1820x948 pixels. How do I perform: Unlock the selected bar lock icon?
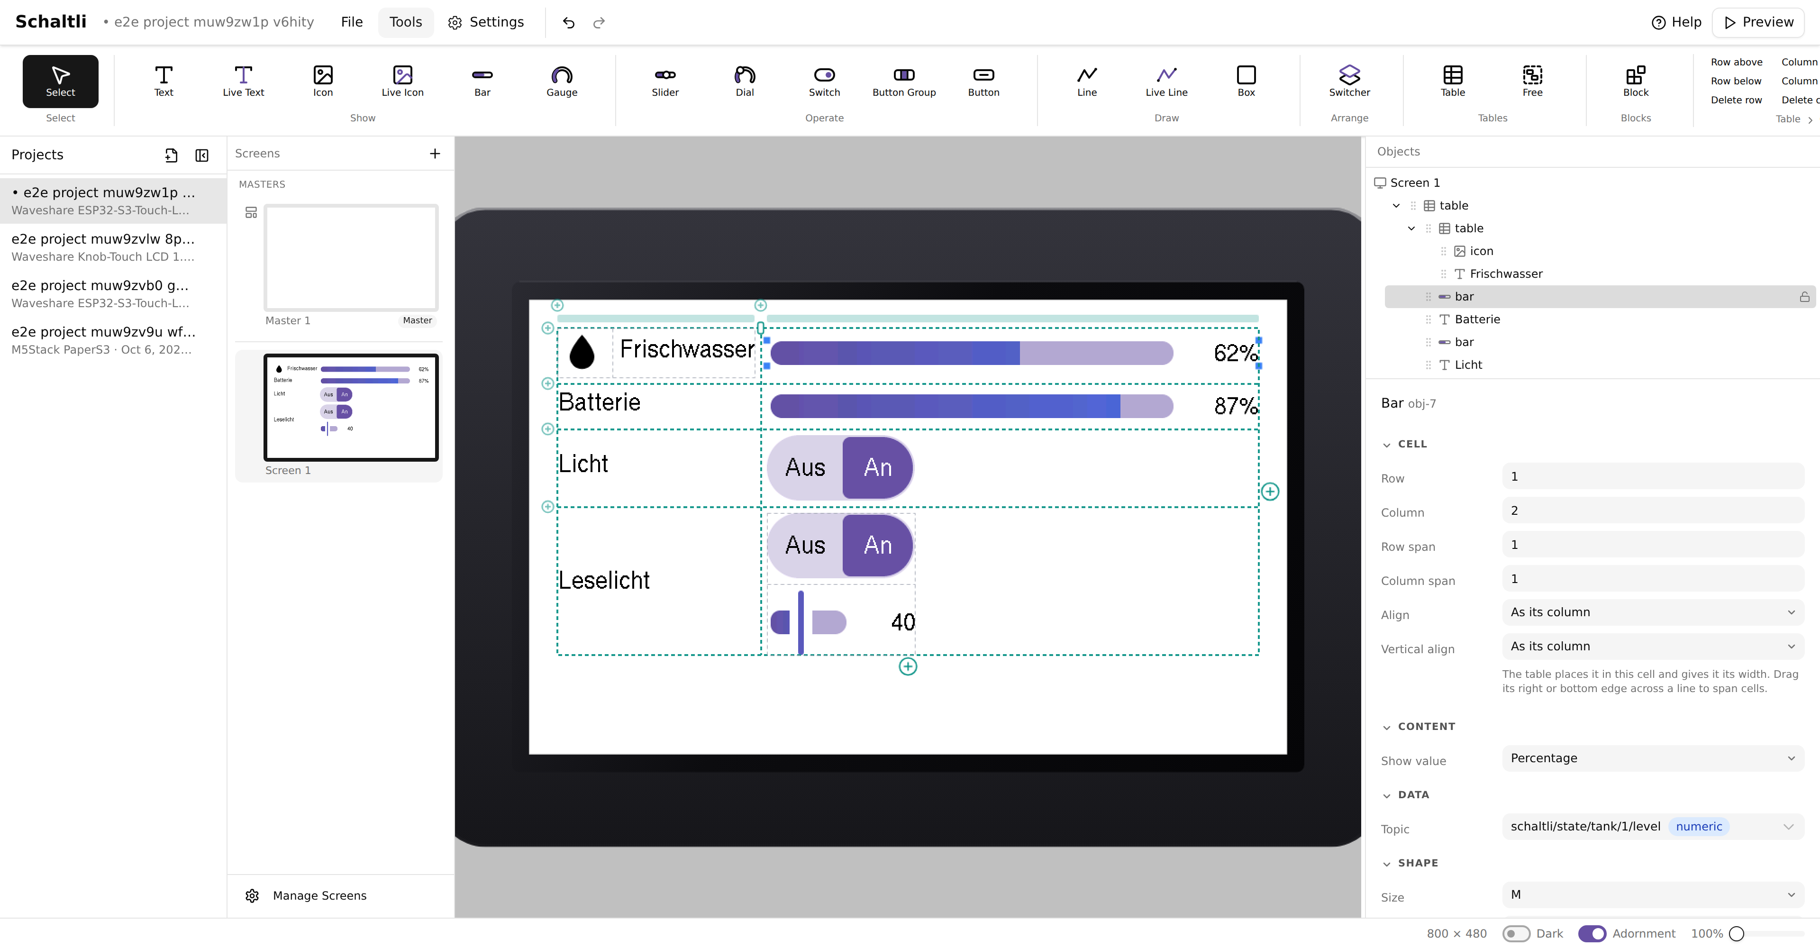(x=1804, y=297)
